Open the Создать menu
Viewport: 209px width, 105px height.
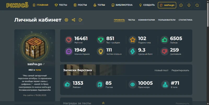coord(147,5)
